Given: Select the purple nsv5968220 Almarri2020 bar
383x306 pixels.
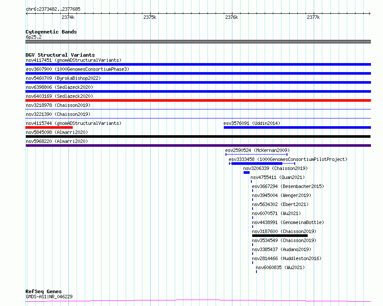Looking at the screenshot, I should pos(198,145).
